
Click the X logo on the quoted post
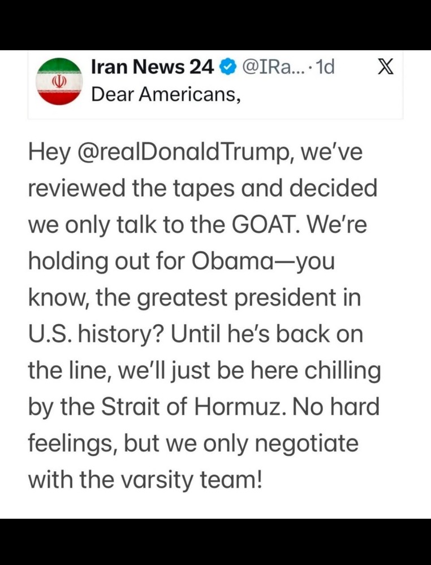point(385,68)
